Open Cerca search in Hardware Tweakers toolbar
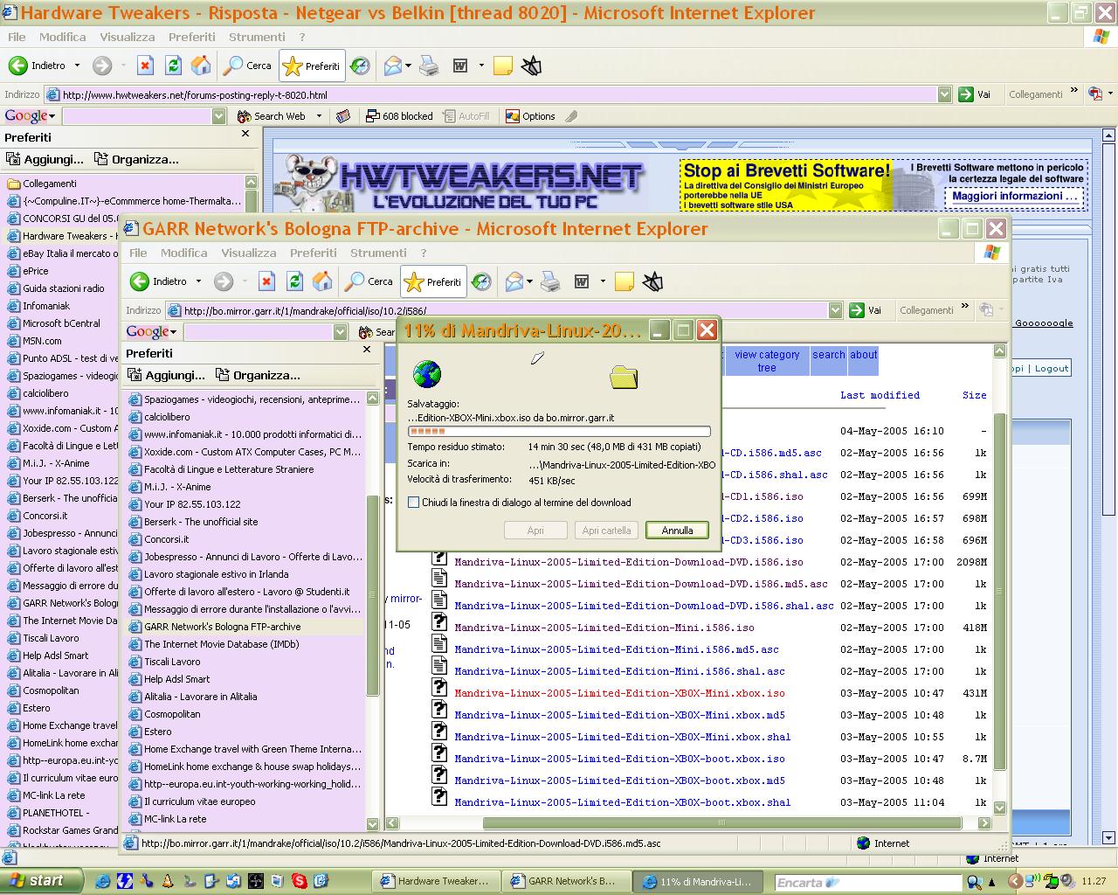This screenshot has width=1118, height=895. click(248, 66)
